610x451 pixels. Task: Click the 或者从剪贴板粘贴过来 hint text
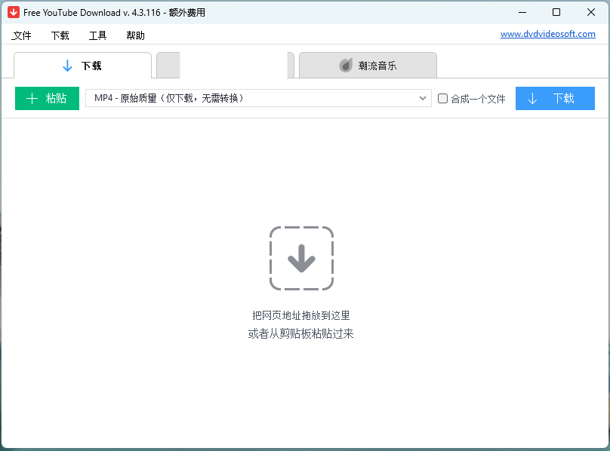[x=301, y=333]
